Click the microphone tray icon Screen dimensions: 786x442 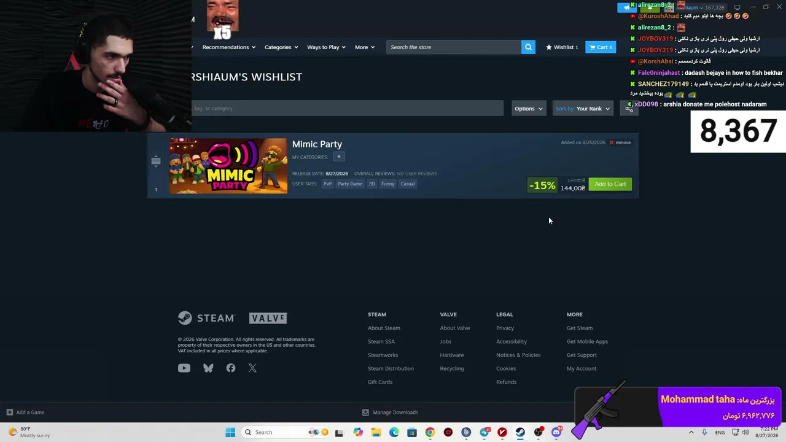click(x=704, y=432)
